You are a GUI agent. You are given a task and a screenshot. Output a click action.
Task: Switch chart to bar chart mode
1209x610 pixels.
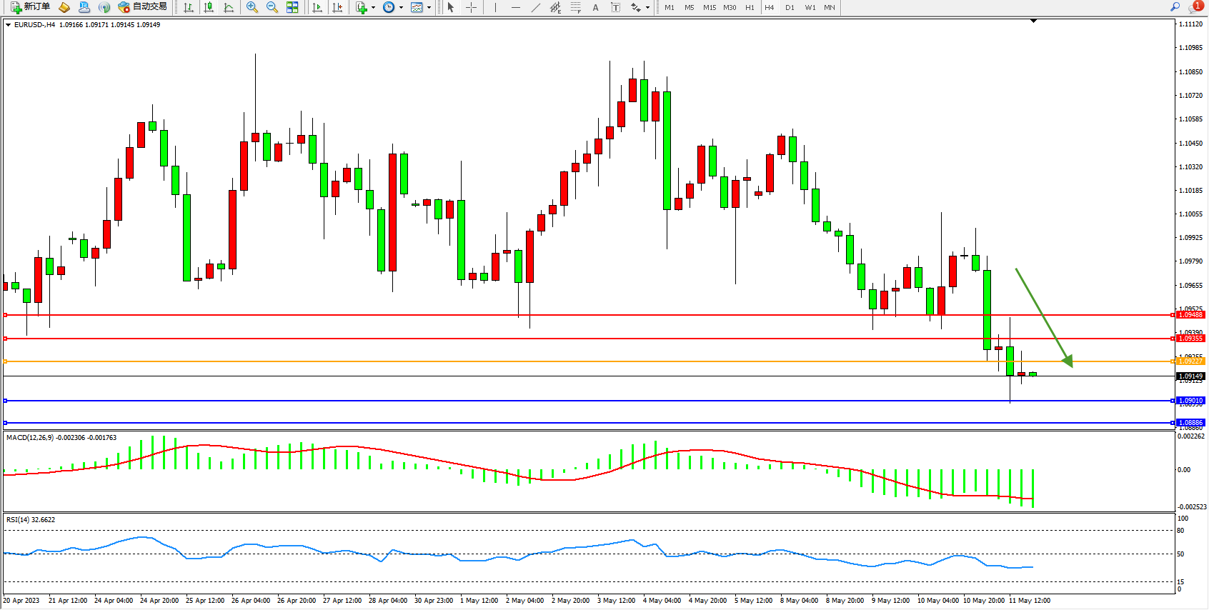[189, 7]
